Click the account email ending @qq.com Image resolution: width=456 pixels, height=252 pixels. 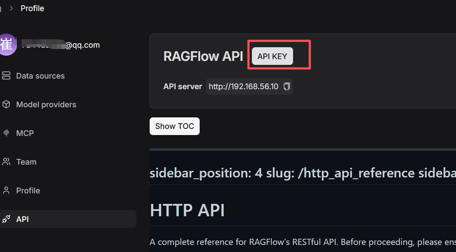[x=61, y=45]
